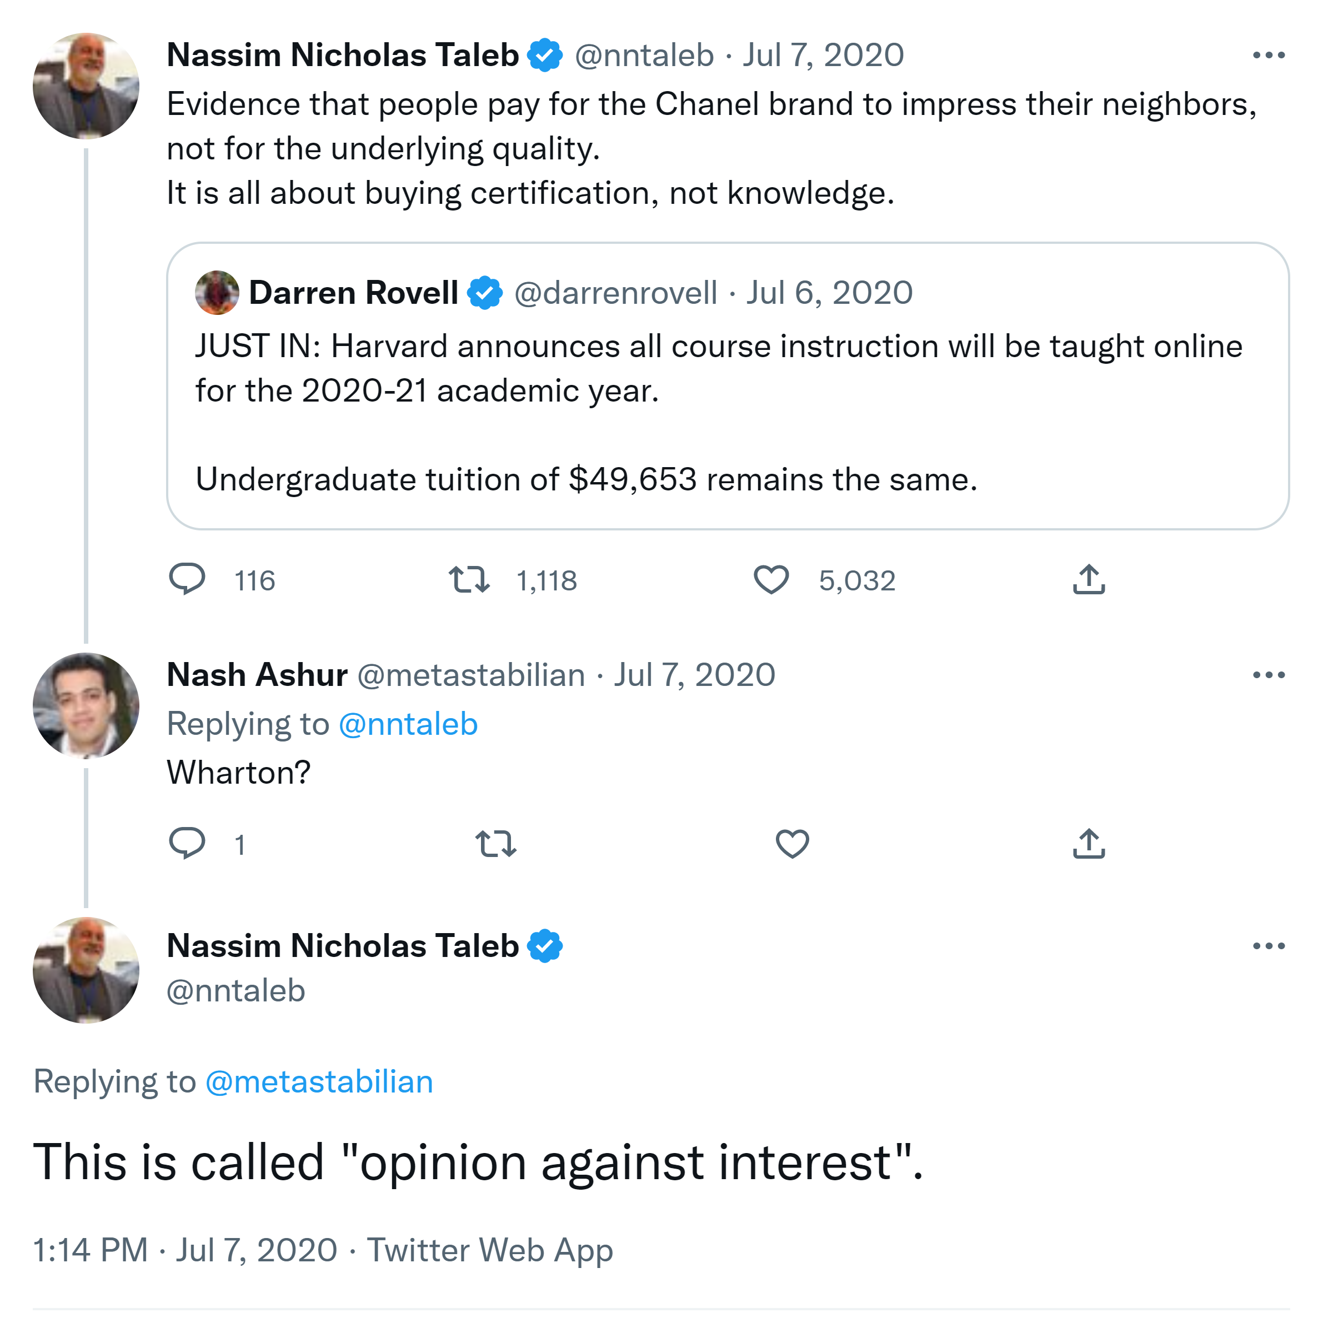Click Nash Ashur's display name
The height and width of the screenshot is (1333, 1318).
click(257, 675)
